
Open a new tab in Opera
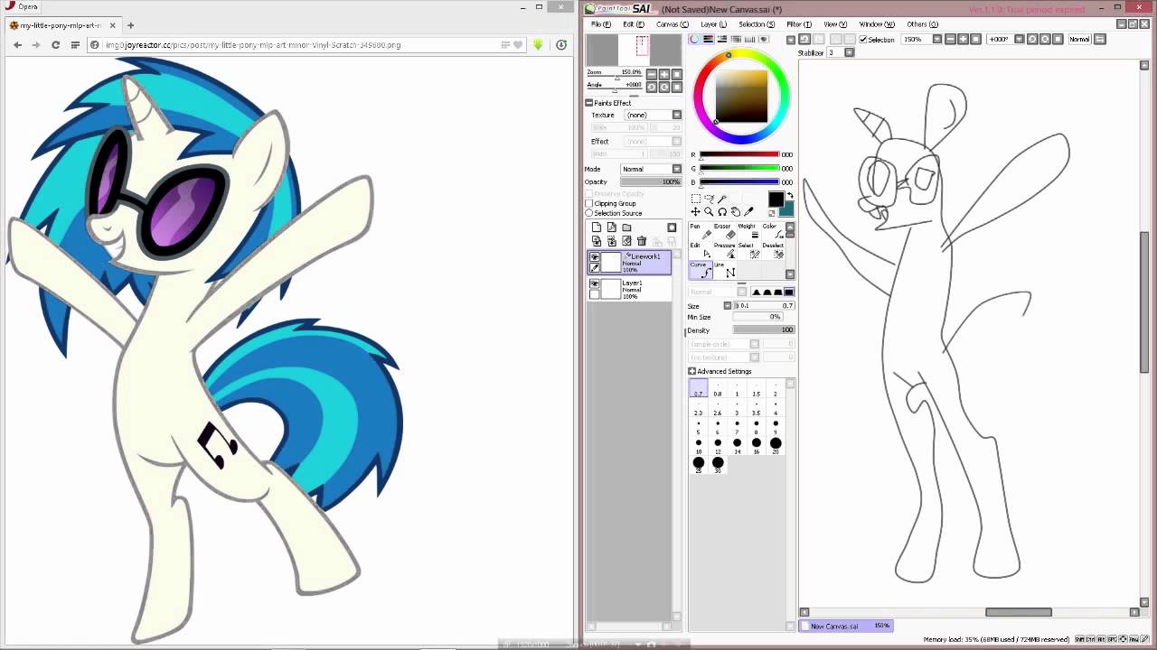[x=130, y=25]
